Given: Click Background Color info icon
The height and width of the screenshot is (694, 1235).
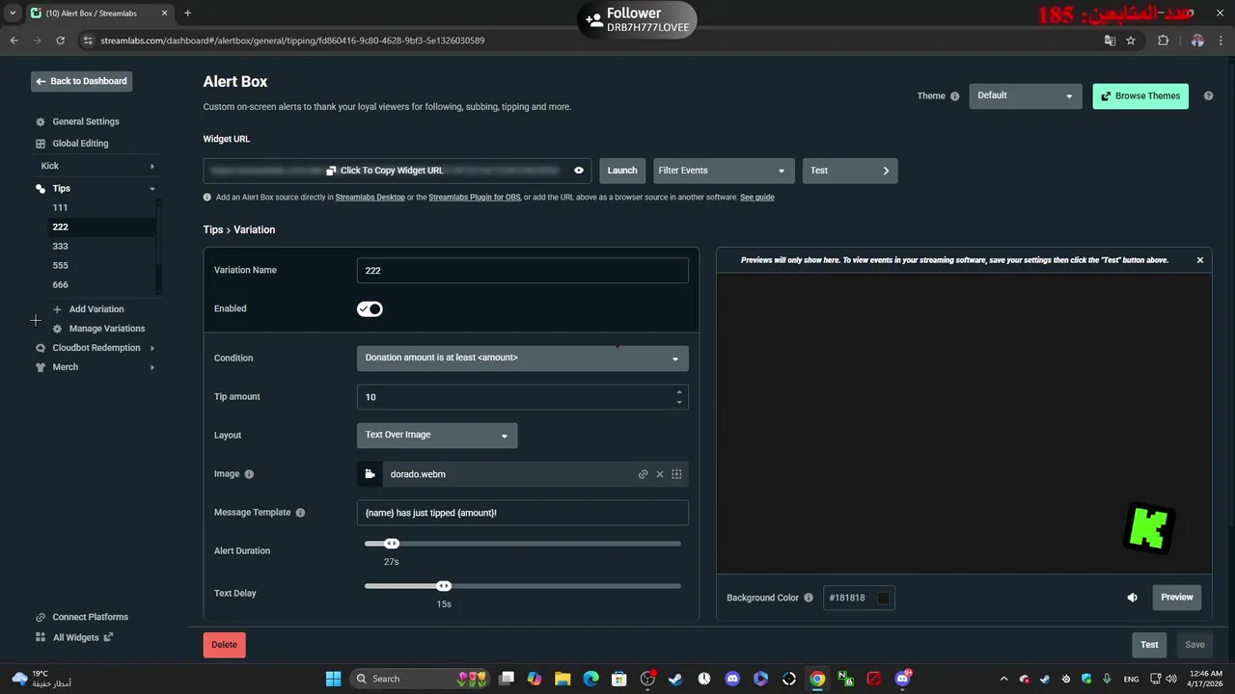Looking at the screenshot, I should tap(809, 598).
